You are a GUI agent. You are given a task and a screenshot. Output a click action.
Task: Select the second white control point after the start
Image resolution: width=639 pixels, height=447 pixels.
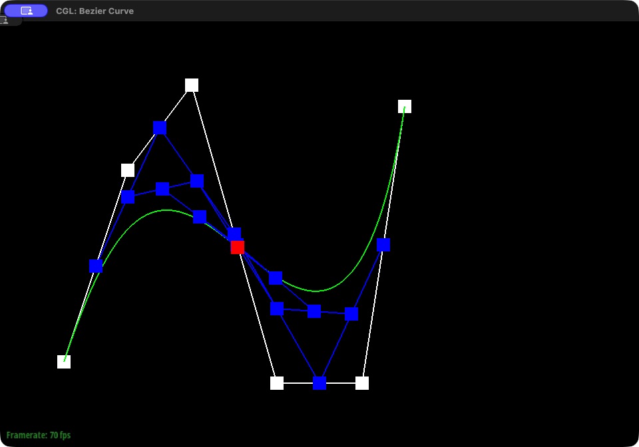point(128,170)
